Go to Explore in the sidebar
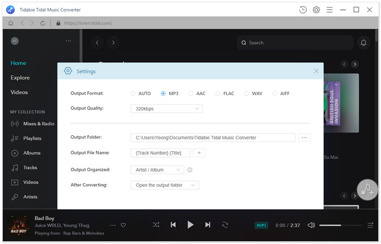Screen dimensions: 381x244 [x=20, y=78]
